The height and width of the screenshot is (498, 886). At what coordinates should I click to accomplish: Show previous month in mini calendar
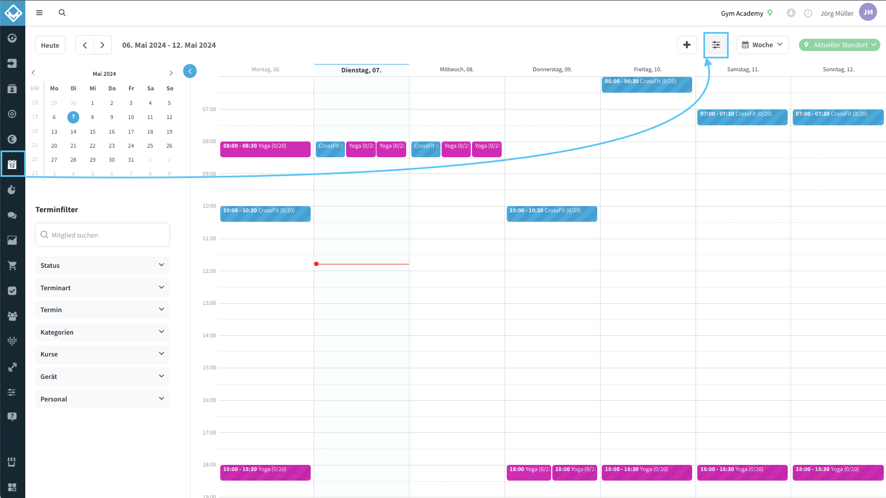pyautogui.click(x=34, y=73)
